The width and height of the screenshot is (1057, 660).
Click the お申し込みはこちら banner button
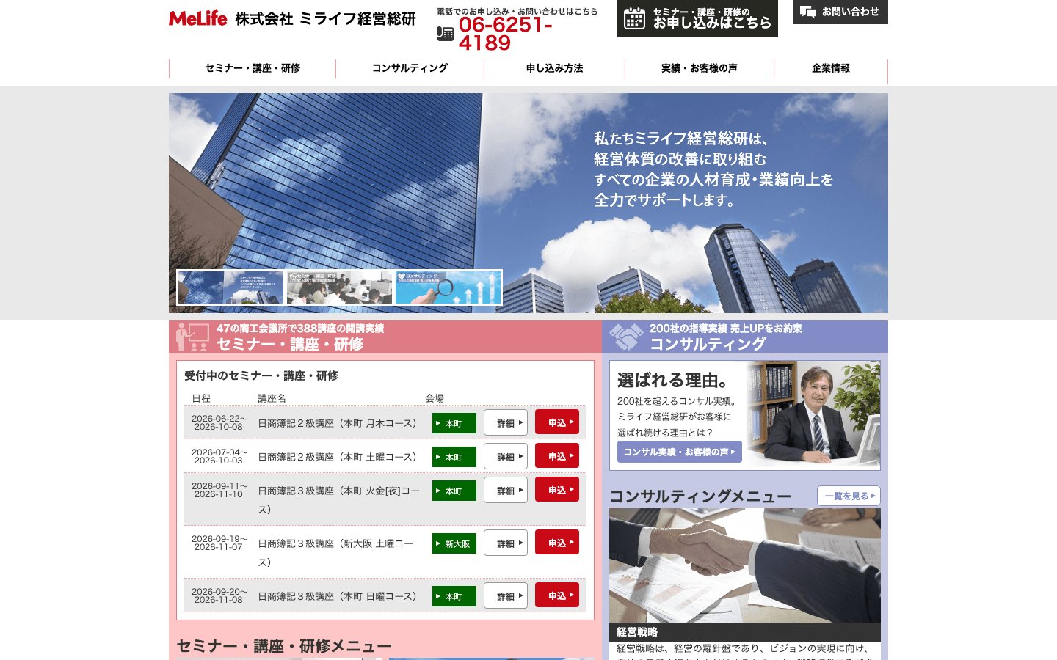[697, 18]
